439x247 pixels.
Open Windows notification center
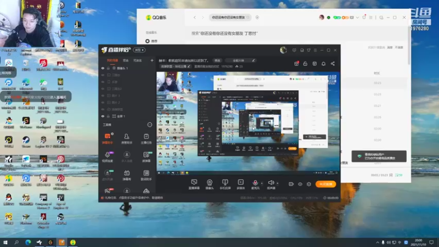pyautogui.click(x=431, y=242)
